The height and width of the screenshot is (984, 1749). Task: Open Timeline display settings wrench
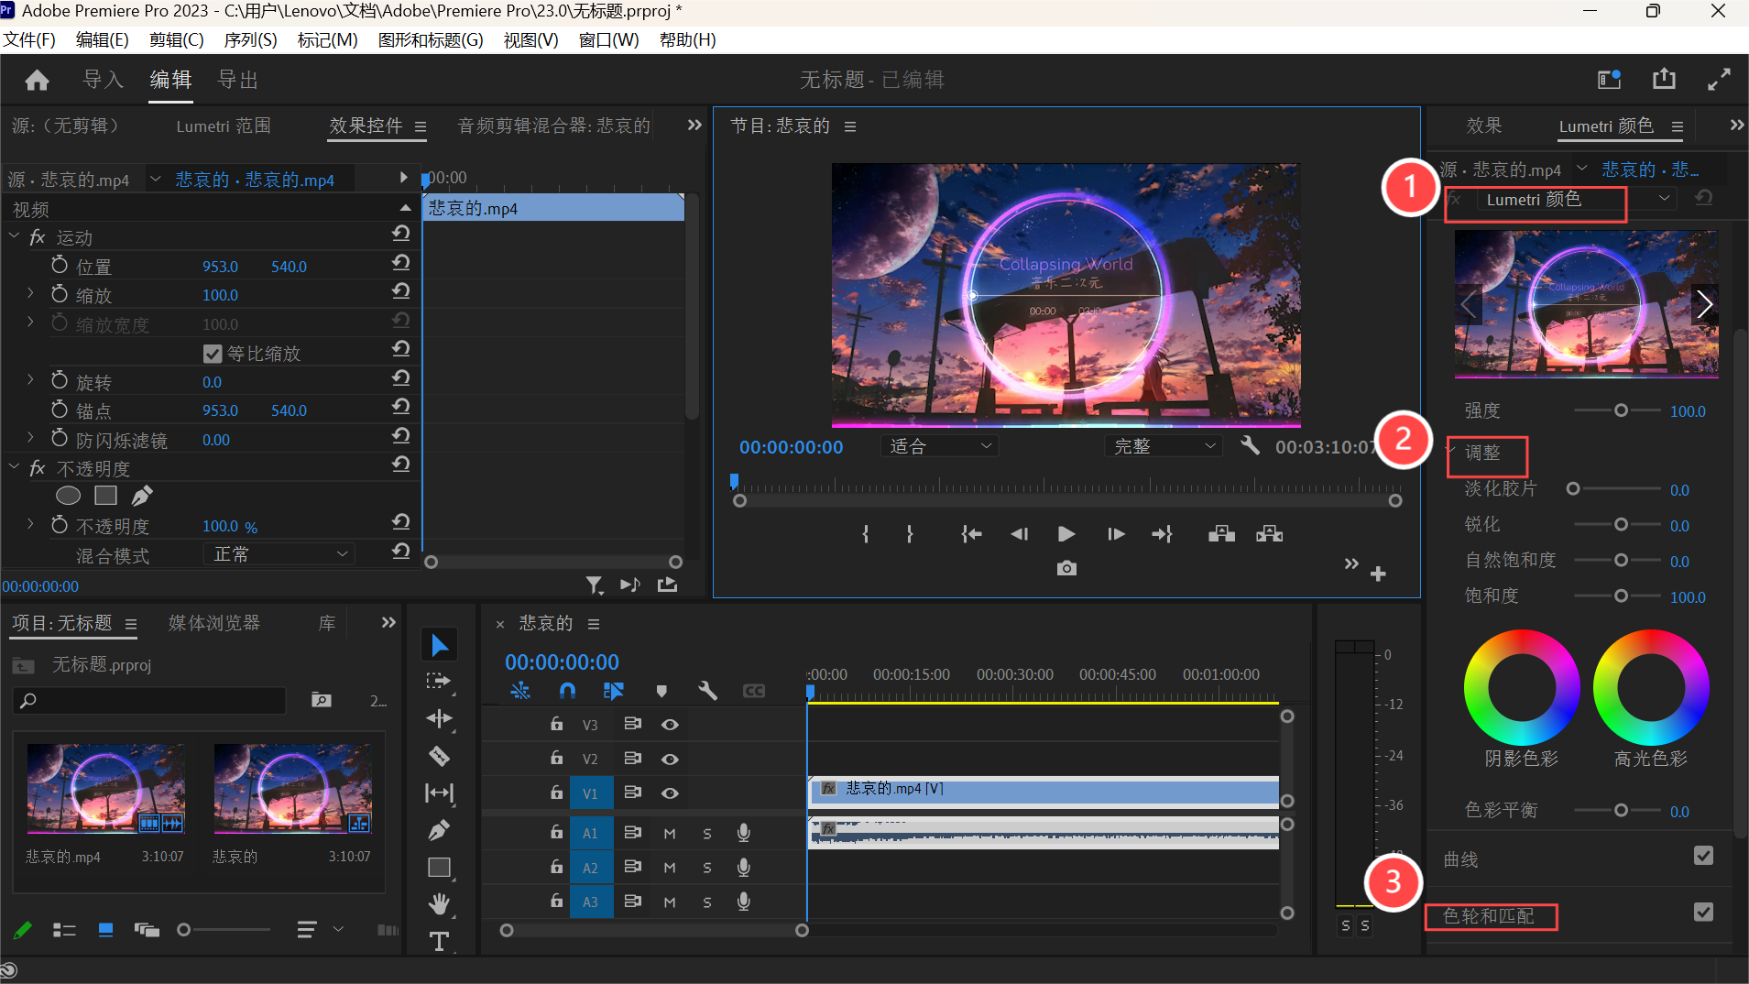(x=707, y=691)
